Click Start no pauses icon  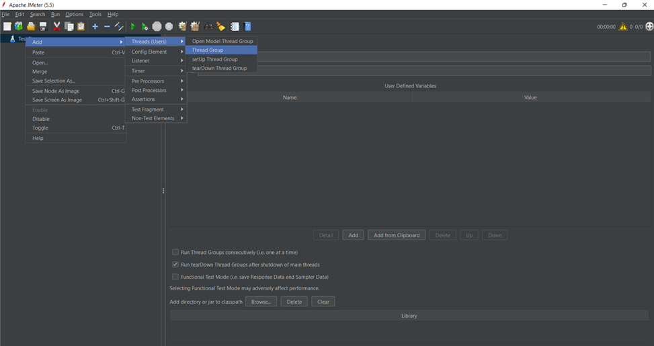click(x=145, y=27)
